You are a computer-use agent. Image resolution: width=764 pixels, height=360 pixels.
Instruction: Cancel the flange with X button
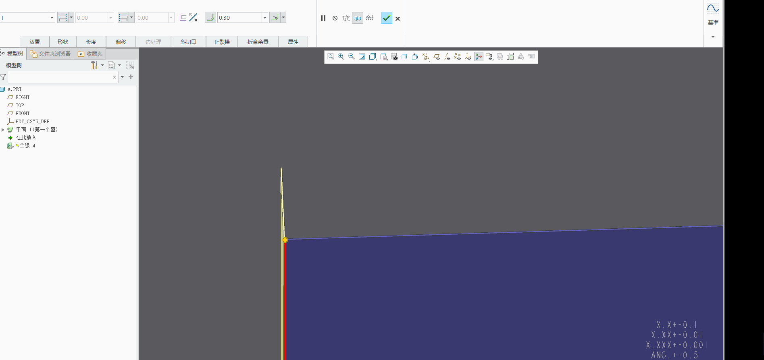pyautogui.click(x=398, y=19)
